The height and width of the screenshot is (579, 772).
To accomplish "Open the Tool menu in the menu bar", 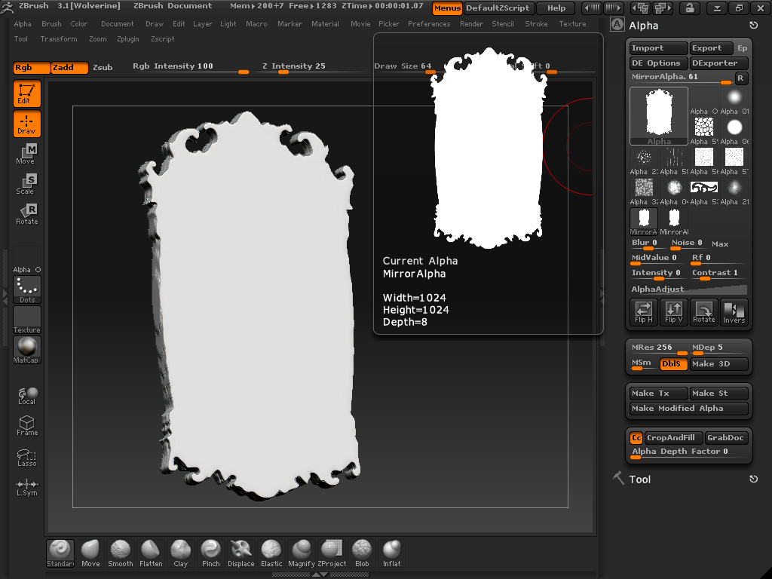I will 20,39.
